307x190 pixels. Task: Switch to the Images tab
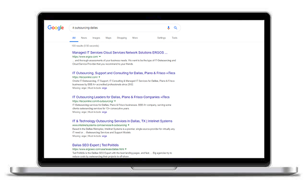(96, 38)
